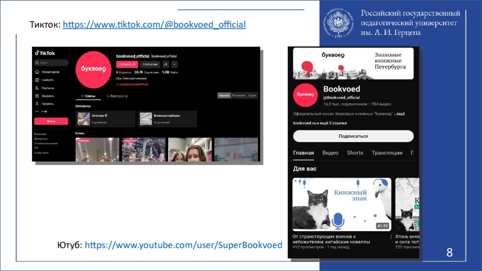Viewport: 482px width, 271px height.
Task: Switch to YouTube Shorts tab
Action: (x=355, y=153)
